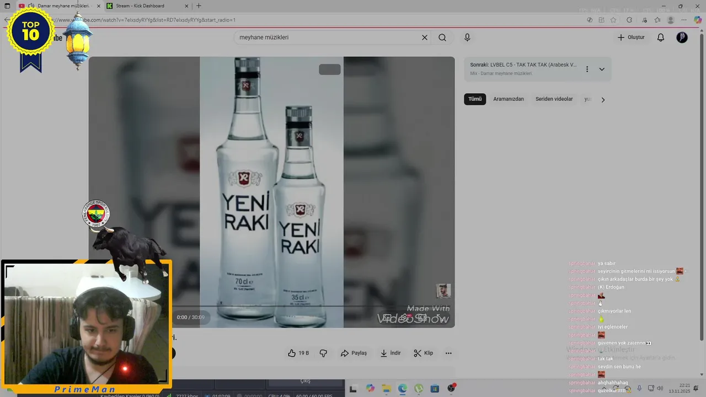Click the 0:00 / 30:09 time display
The height and width of the screenshot is (397, 706).
point(191,318)
